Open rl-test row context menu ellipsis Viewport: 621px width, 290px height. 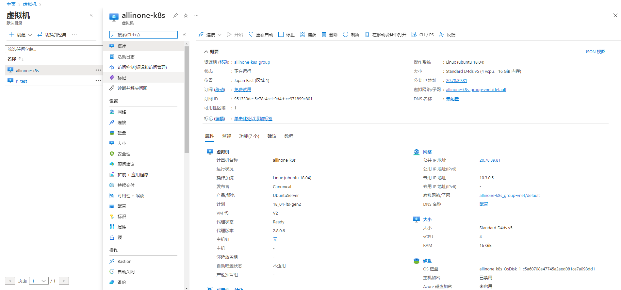point(98,81)
